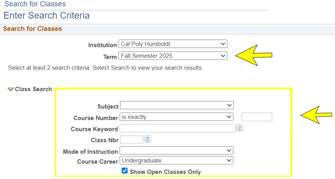Toggle the Show Open Classes Only checkbox
Viewport: 335px width, 179px height.
tap(125, 171)
